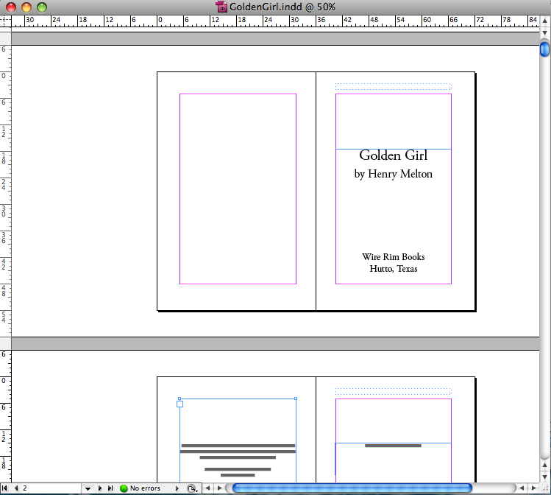Go to the previous page

[x=16, y=488]
